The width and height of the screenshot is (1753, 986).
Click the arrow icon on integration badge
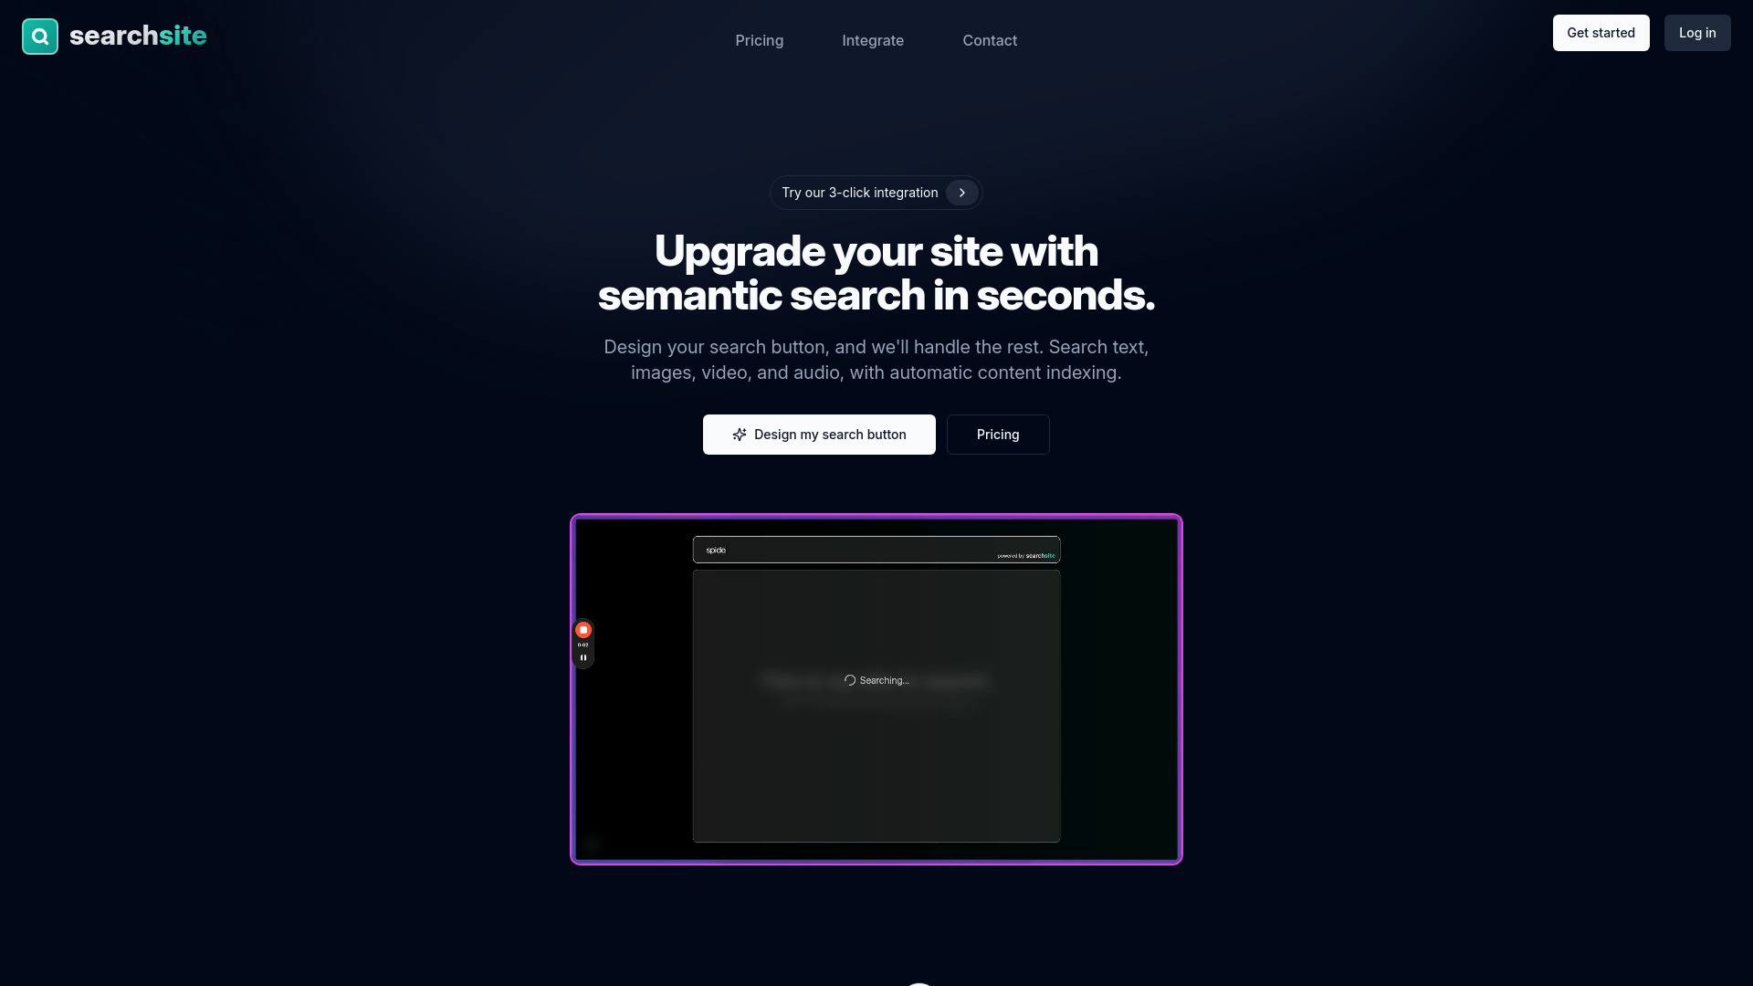(x=960, y=193)
